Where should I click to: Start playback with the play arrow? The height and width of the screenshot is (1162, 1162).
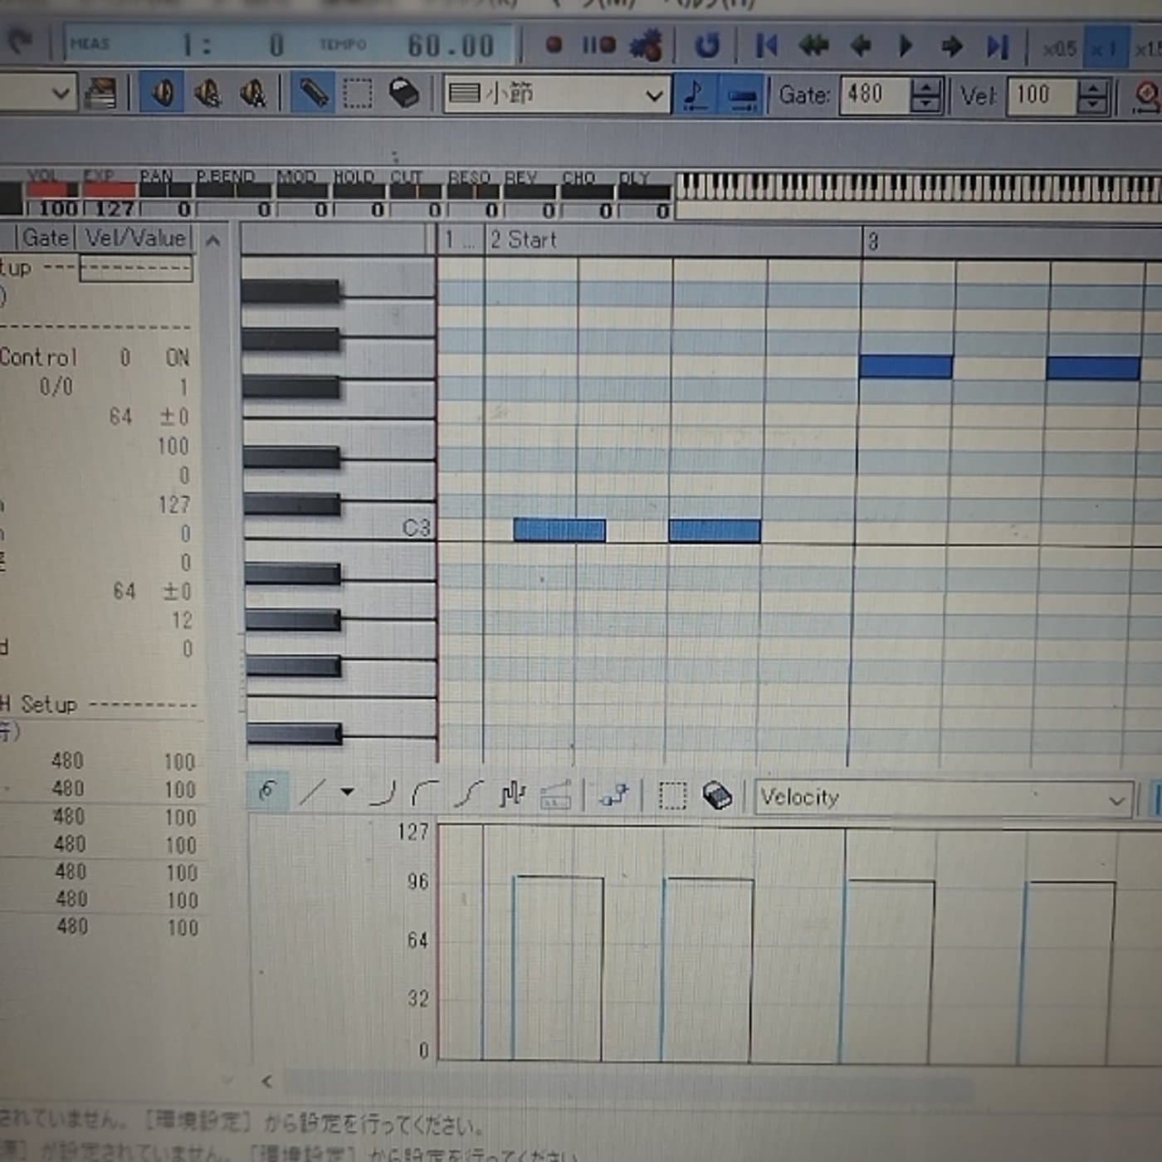(x=906, y=46)
